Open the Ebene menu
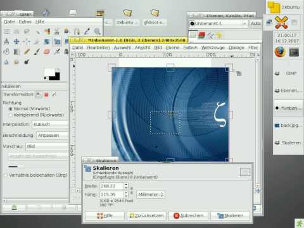Image resolution: width=304 pixels, height=228 pixels. click(172, 47)
